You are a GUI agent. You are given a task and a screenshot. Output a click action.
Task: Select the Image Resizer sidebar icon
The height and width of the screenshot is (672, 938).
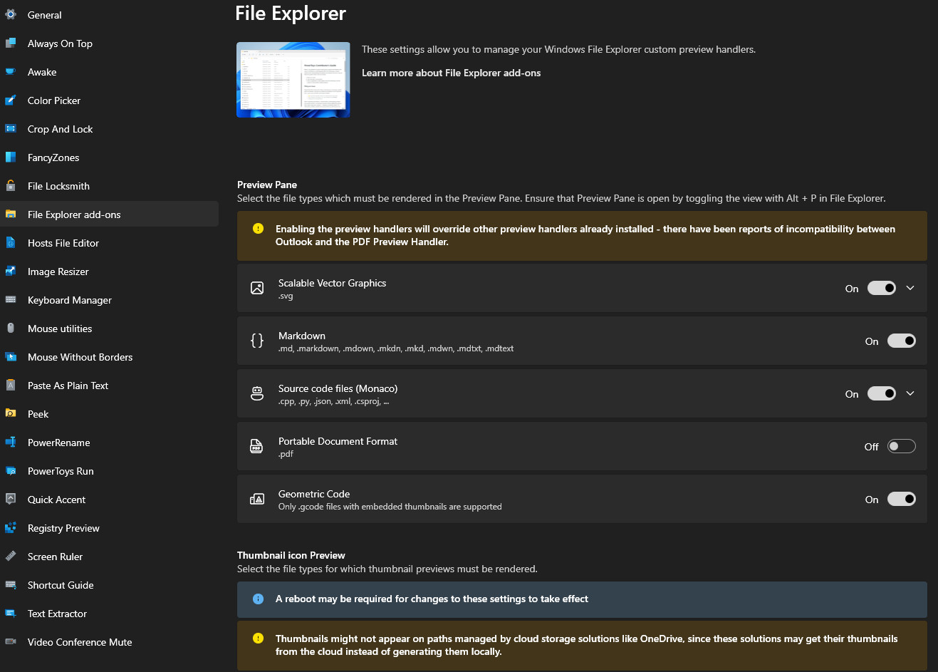point(13,272)
